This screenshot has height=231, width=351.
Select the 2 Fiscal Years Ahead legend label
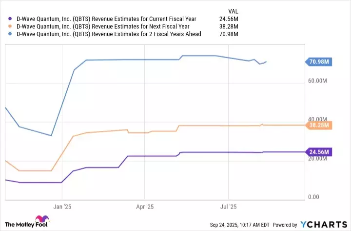[x=109, y=34]
